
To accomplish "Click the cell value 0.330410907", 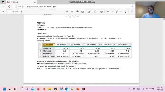I will click(x=78, y=53).
